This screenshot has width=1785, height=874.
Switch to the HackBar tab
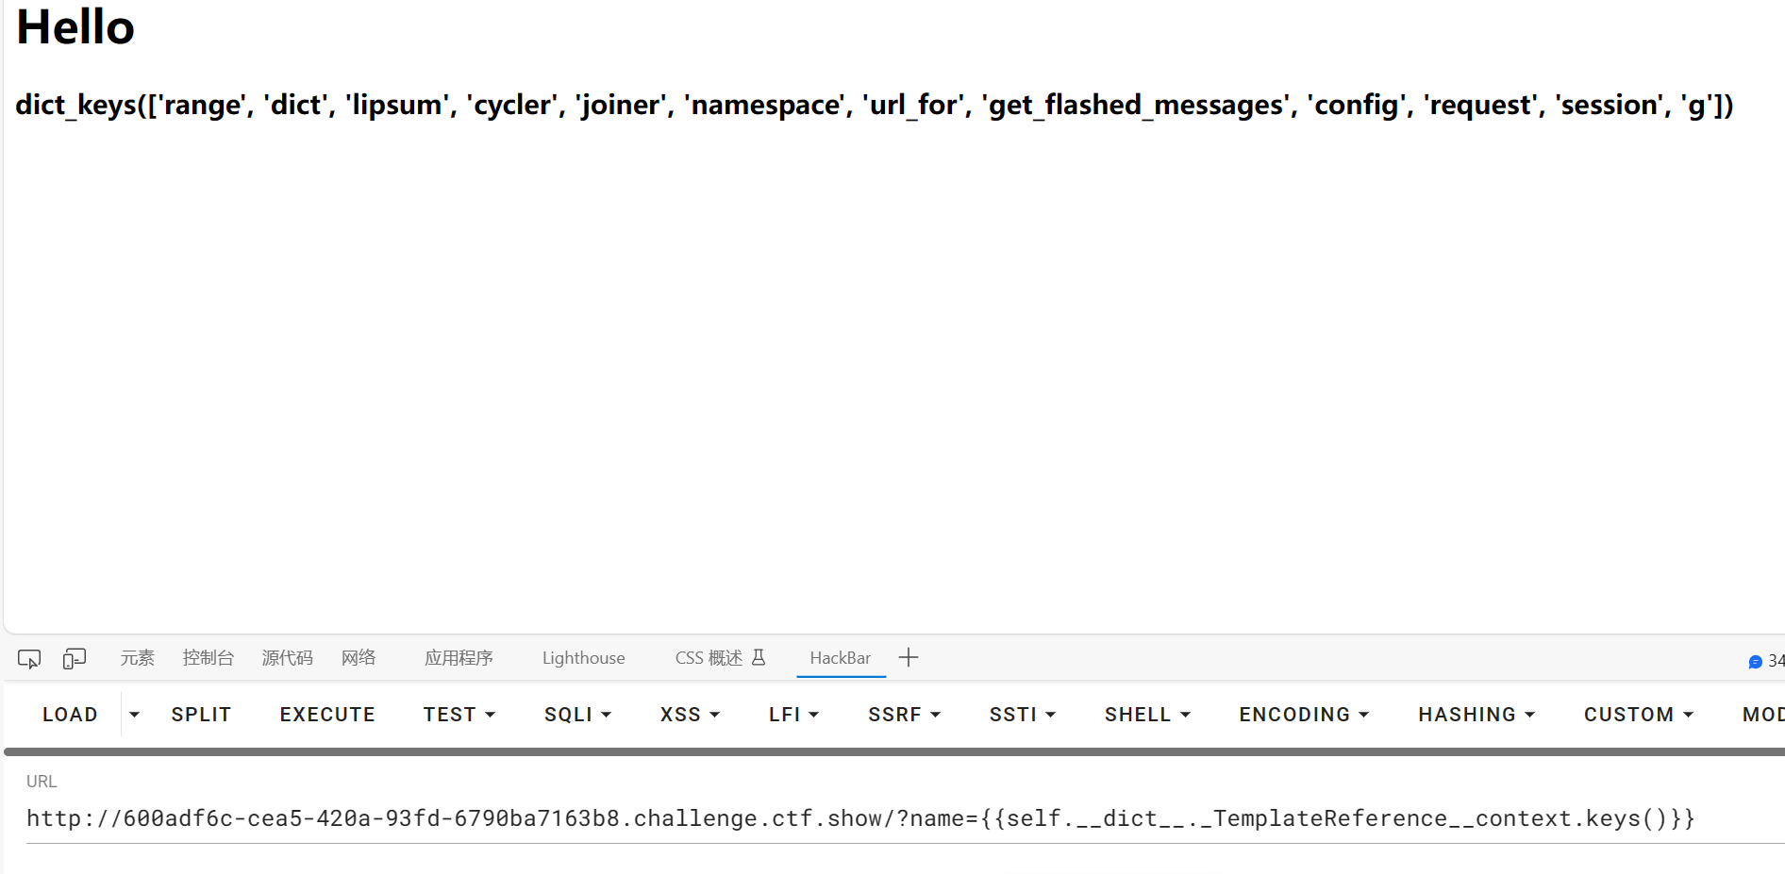click(840, 658)
